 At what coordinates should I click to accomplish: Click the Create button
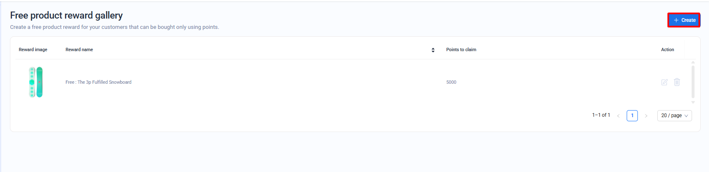(684, 20)
